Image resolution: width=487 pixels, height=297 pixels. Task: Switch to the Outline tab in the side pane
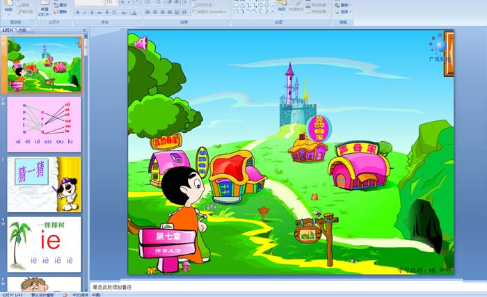click(22, 30)
